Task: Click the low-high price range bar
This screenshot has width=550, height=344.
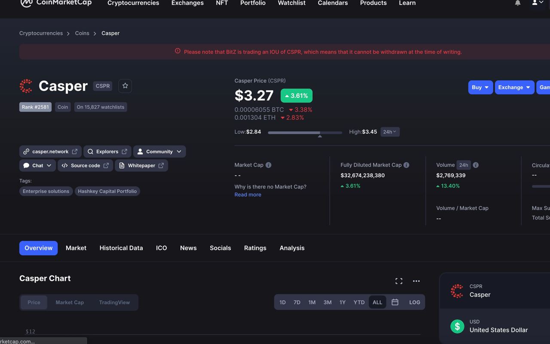Action: [305, 133]
